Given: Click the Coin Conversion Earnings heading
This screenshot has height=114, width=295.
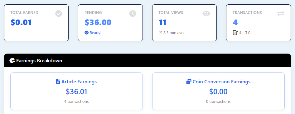Looking at the screenshot, I should 221,82.
